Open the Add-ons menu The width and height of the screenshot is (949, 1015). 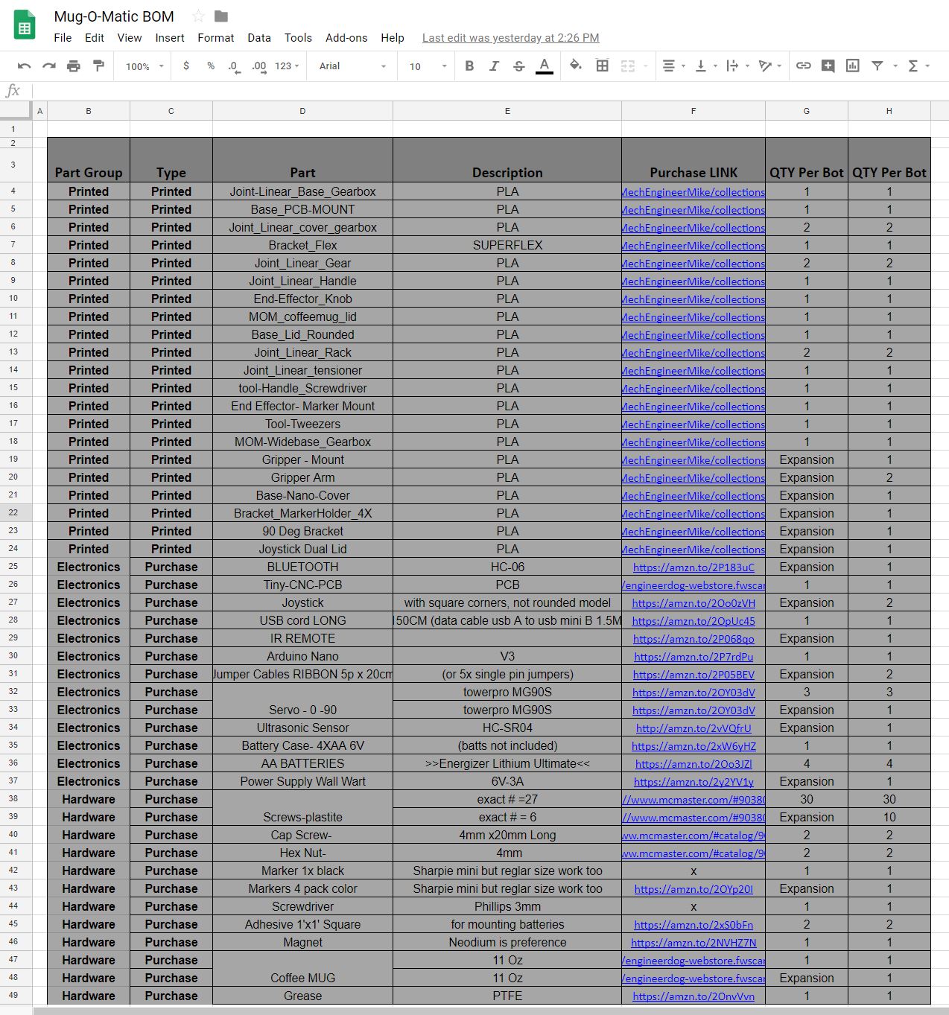click(346, 38)
